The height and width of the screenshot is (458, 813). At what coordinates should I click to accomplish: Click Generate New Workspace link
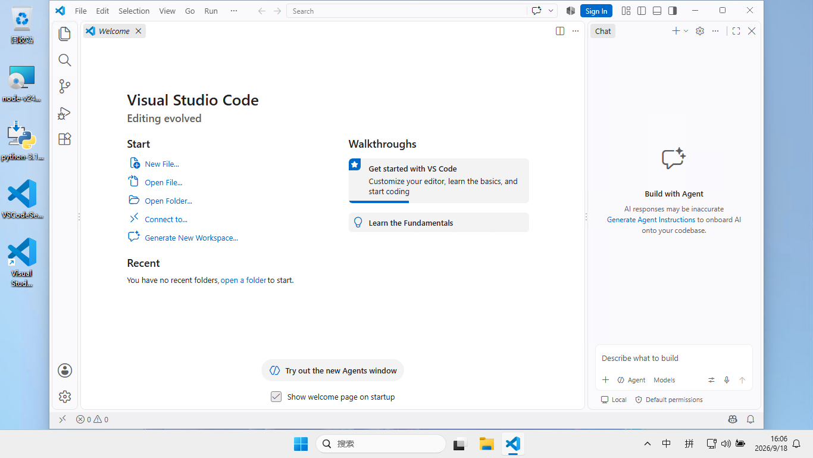tap(191, 238)
